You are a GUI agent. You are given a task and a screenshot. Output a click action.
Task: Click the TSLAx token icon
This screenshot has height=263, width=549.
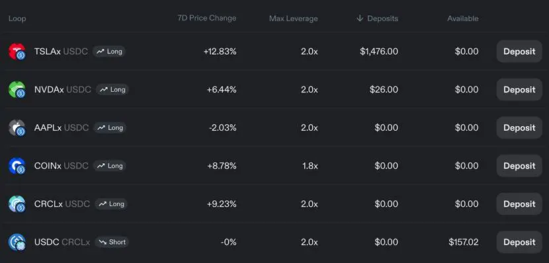coord(17,52)
